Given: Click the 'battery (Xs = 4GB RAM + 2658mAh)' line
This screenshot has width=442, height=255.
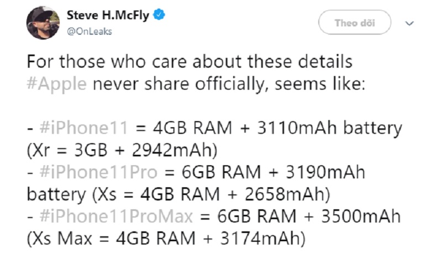Looking at the screenshot, I should tap(178, 194).
